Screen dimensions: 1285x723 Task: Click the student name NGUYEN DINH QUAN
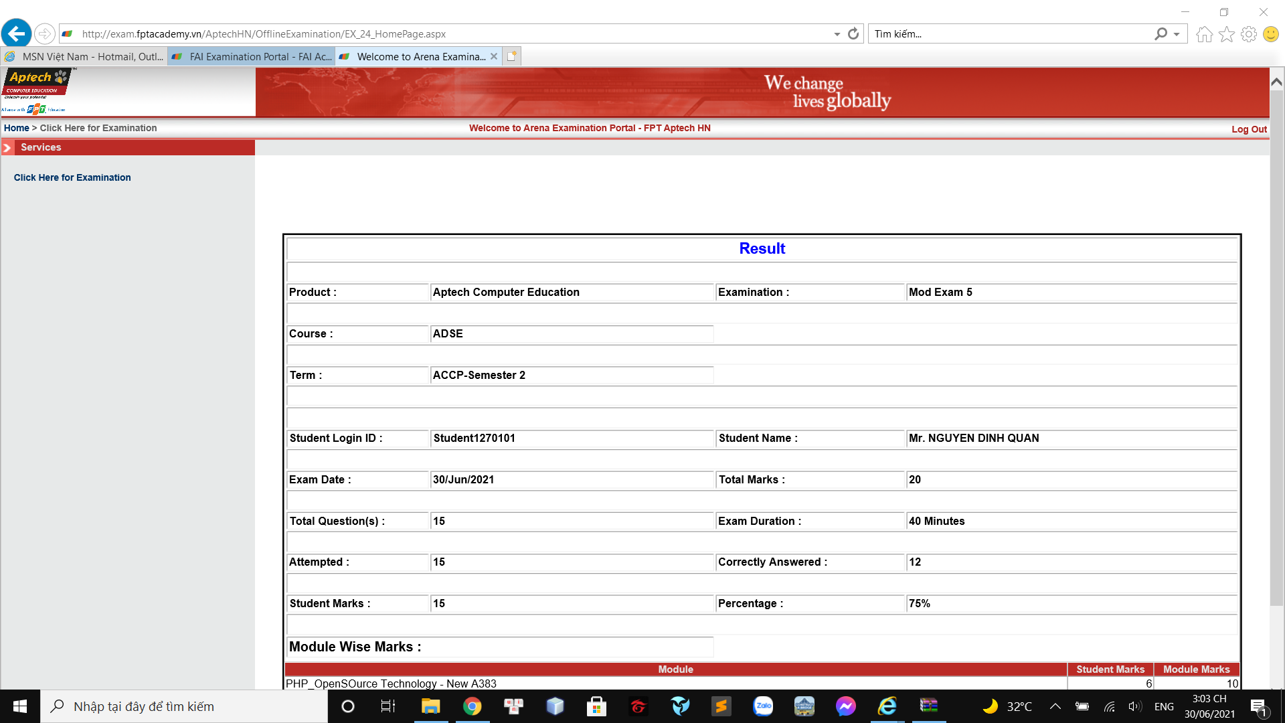tap(974, 438)
